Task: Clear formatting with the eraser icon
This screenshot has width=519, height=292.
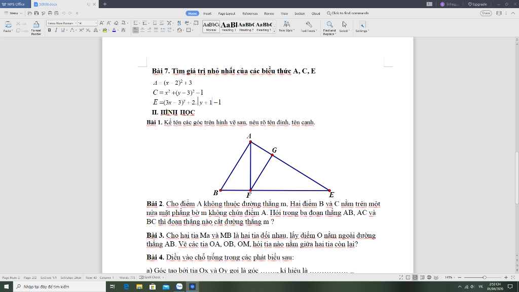Action: tap(116, 23)
